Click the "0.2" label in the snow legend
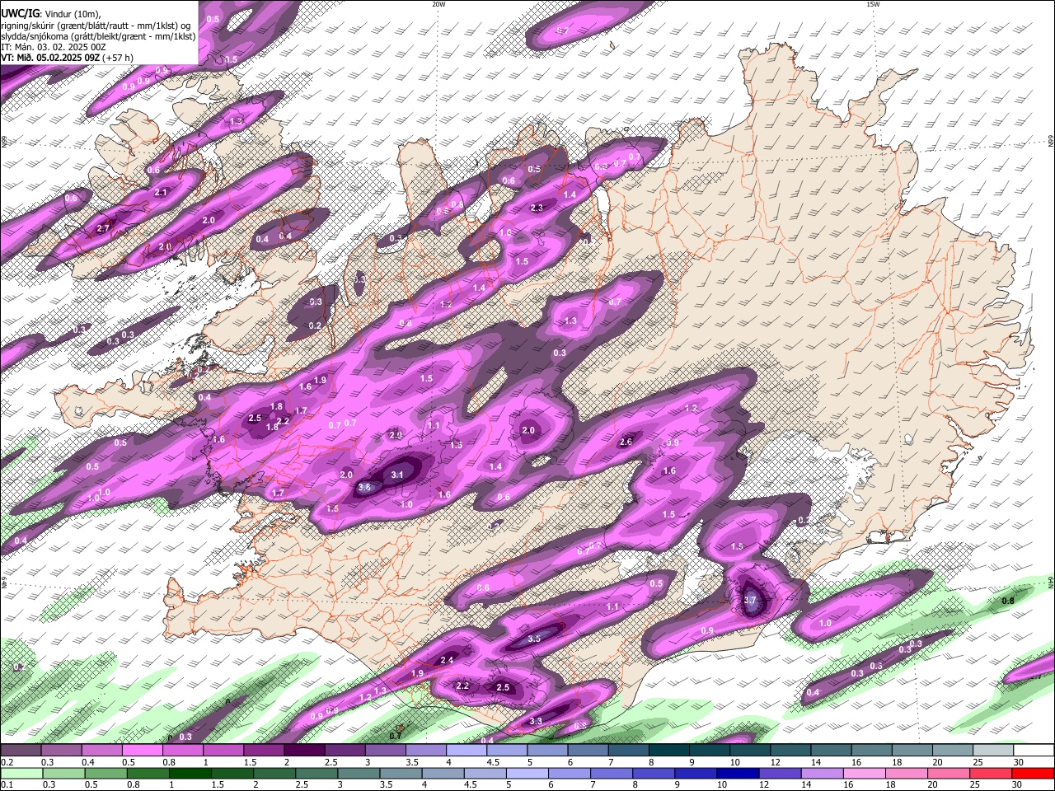This screenshot has width=1055, height=791. [7, 762]
